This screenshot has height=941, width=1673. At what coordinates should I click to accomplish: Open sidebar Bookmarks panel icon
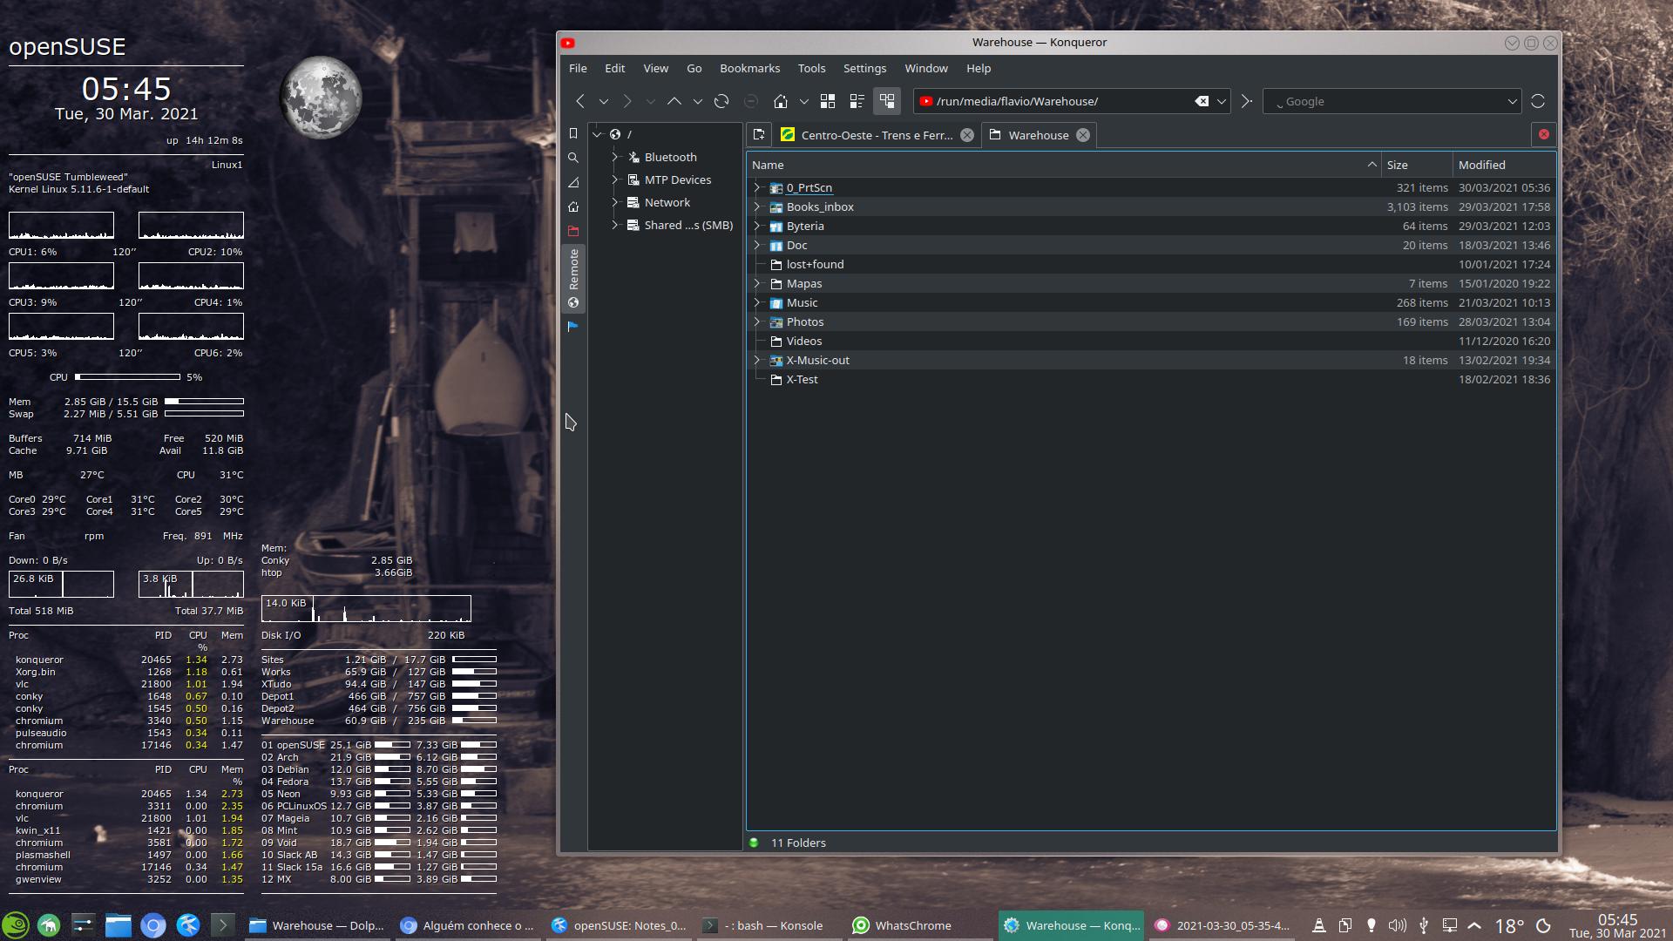(573, 133)
